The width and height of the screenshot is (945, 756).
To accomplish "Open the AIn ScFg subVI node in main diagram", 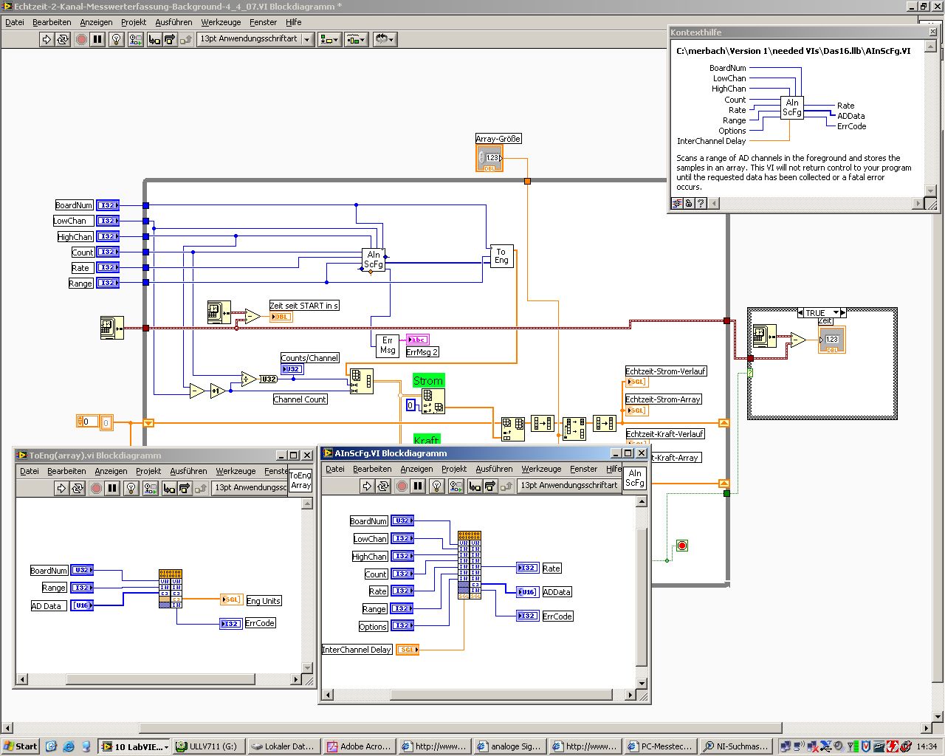I will (374, 259).
